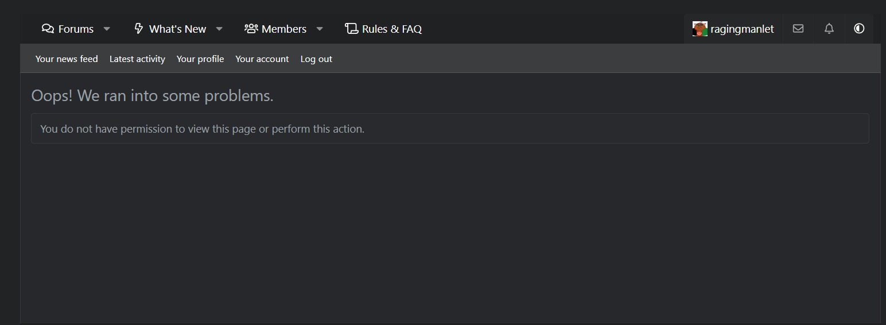
Task: Open the inbox envelope icon
Action: click(798, 29)
